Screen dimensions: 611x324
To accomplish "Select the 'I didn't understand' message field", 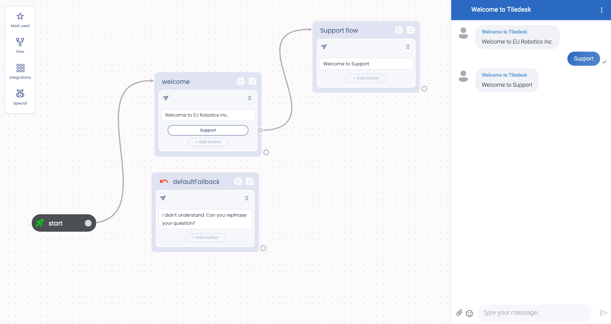I will [205, 219].
